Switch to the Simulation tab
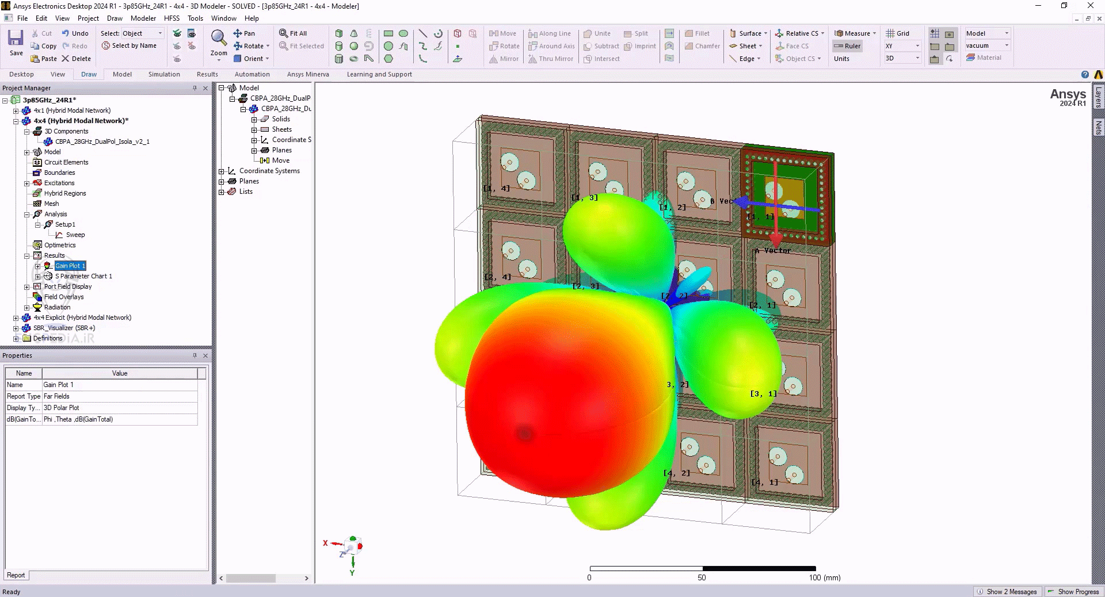 (164, 74)
